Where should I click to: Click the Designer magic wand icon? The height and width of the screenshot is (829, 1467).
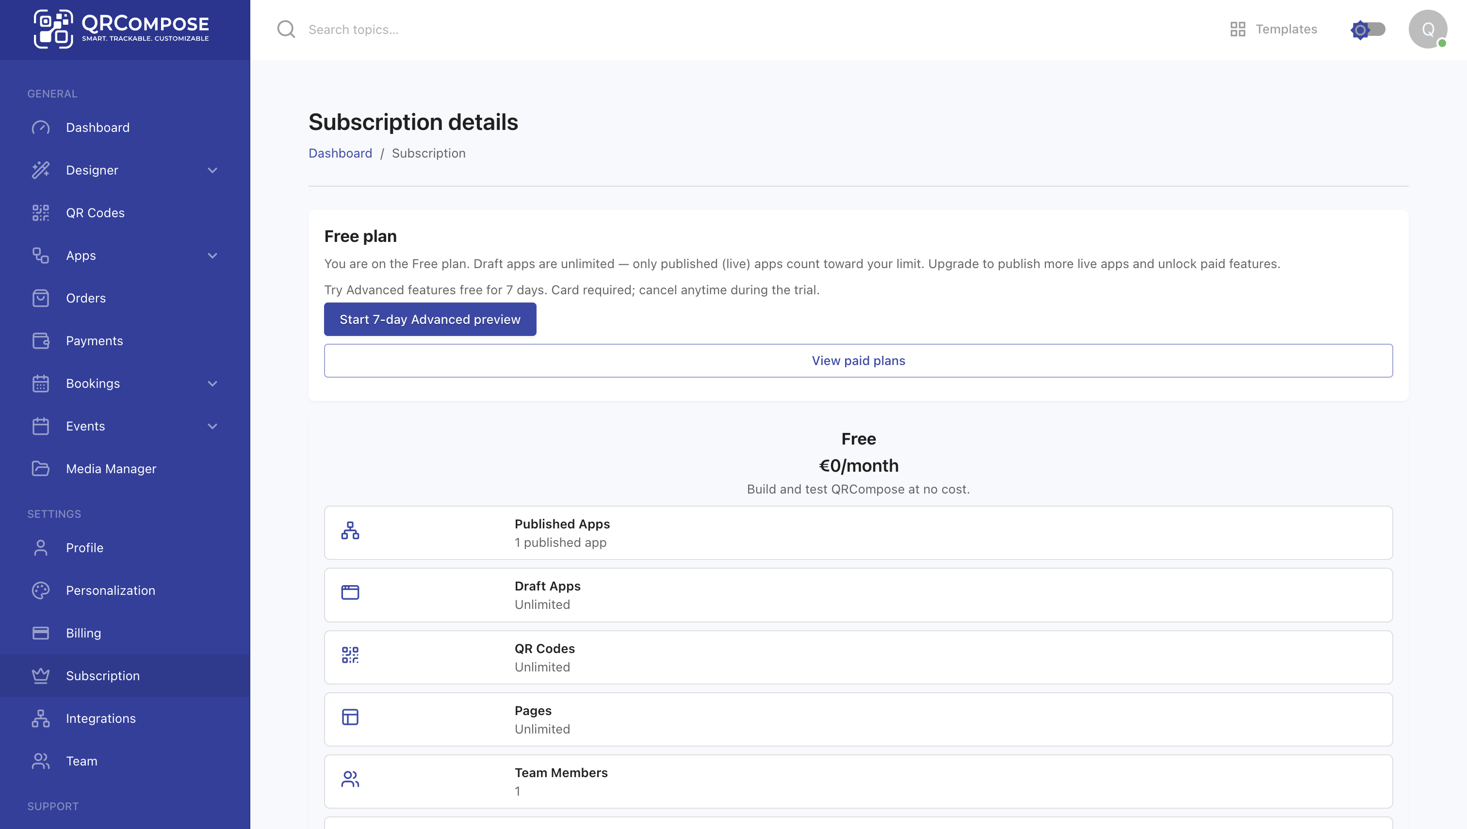(x=40, y=170)
